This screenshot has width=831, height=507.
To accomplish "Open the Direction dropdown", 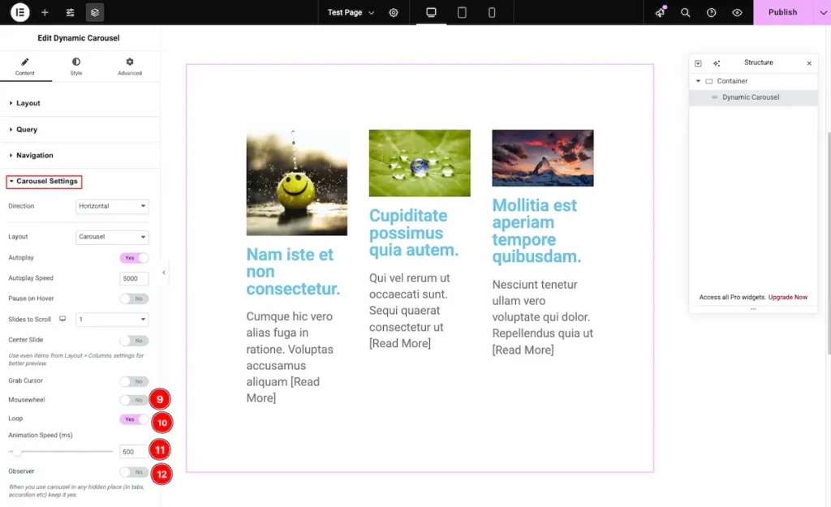I will click(x=112, y=206).
